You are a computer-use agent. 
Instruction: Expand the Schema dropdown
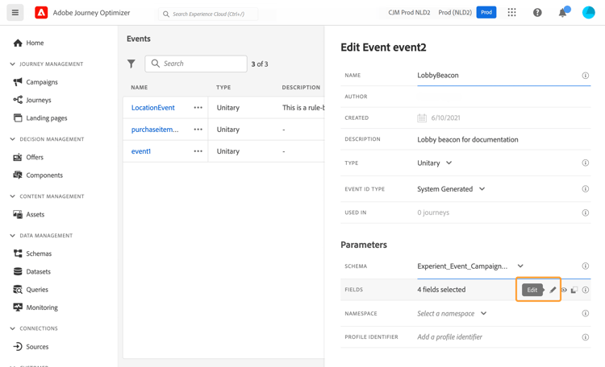point(520,266)
